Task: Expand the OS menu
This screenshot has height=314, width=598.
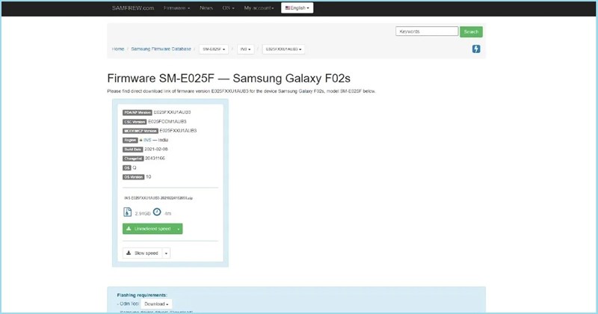Action: [x=228, y=8]
